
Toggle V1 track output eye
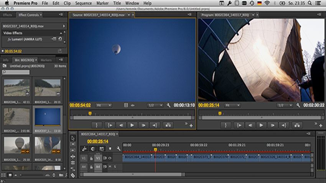tap(110, 158)
